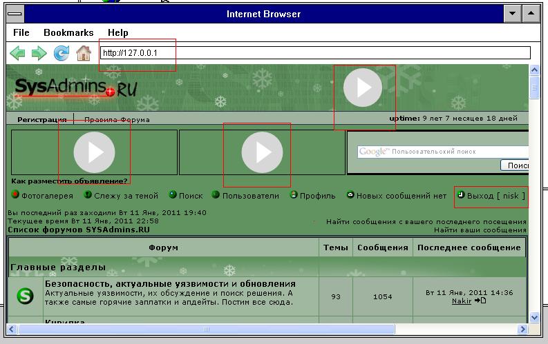Click the Выход logout icon

point(461,194)
